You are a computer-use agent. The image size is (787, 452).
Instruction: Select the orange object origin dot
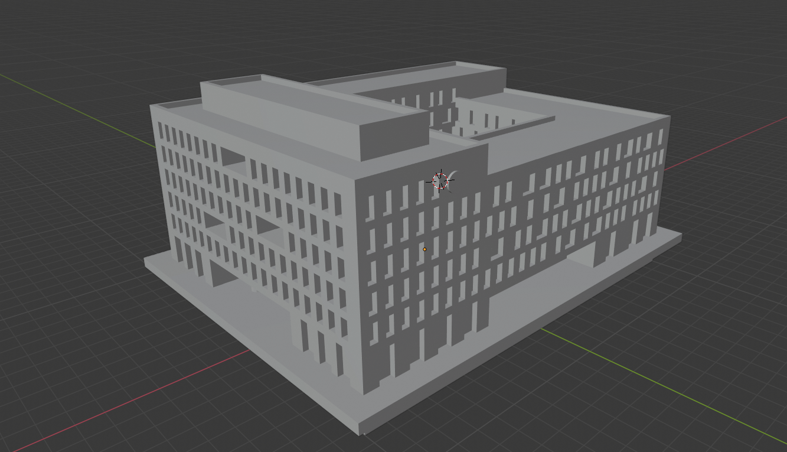[x=424, y=249]
